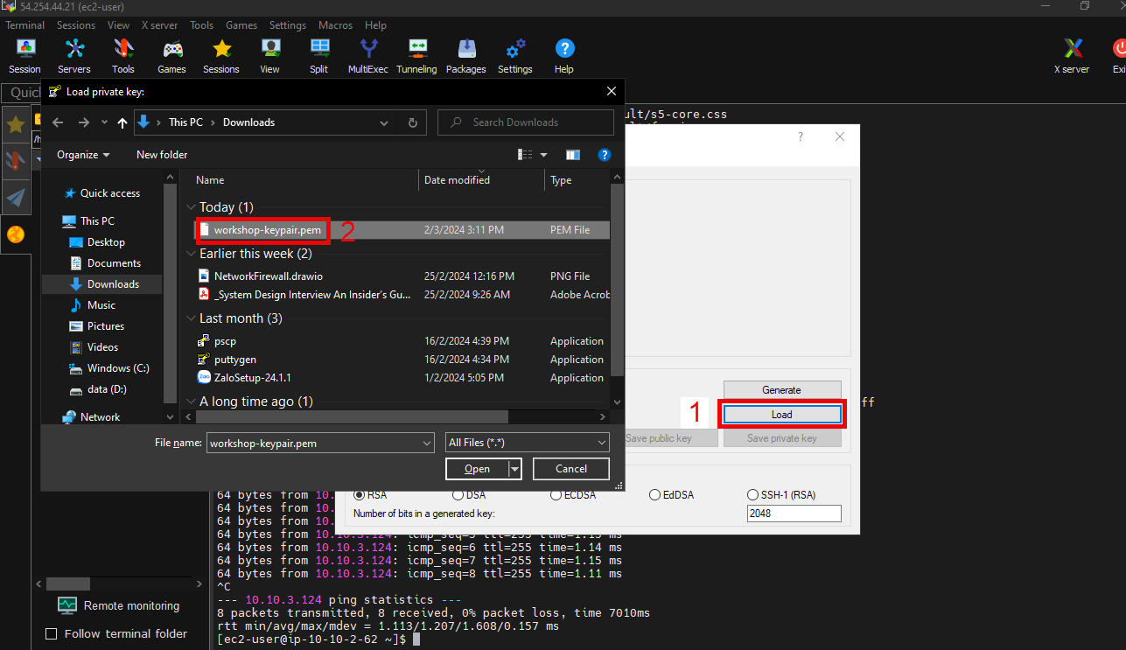
Task: Select the ECDSA key type
Action: point(556,494)
